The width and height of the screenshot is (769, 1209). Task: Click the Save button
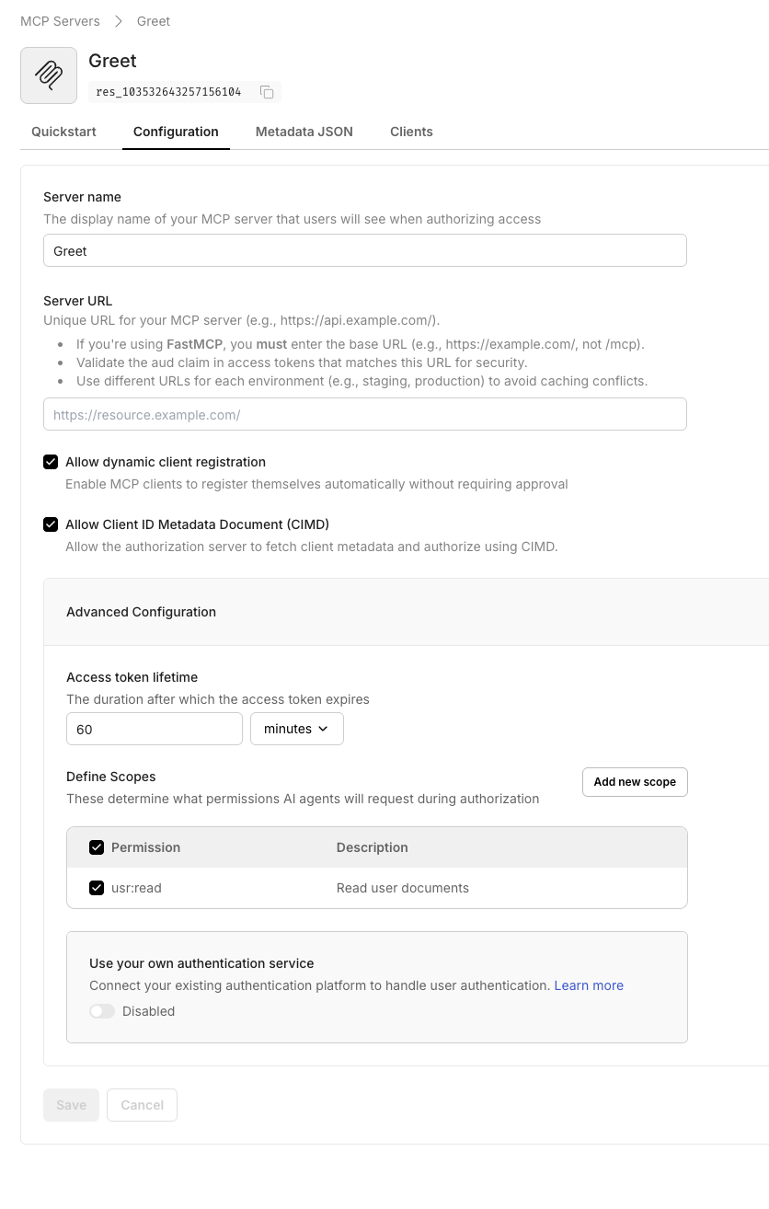pyautogui.click(x=71, y=1105)
